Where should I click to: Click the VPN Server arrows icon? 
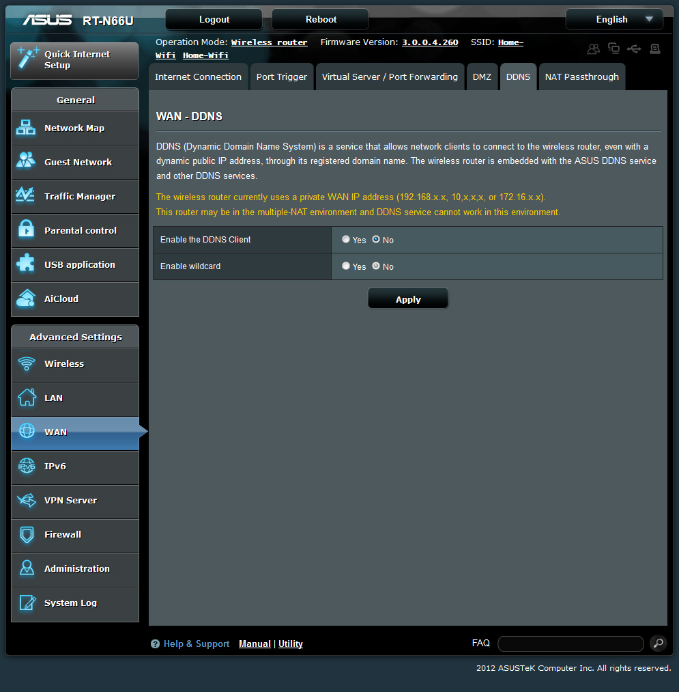(x=27, y=500)
